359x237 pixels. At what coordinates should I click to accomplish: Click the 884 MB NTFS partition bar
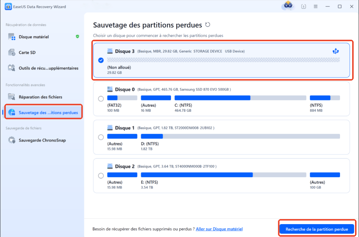pyautogui.click(x=325, y=98)
